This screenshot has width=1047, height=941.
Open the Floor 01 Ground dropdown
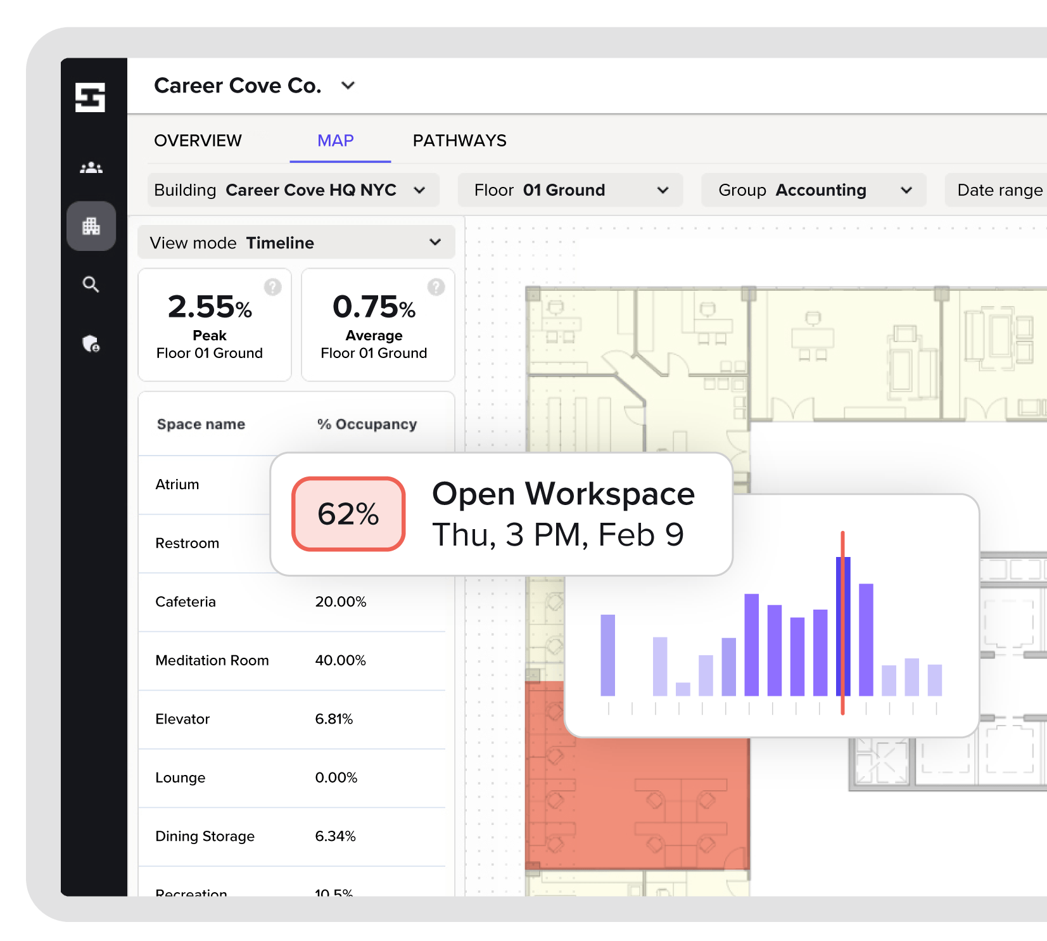click(570, 190)
